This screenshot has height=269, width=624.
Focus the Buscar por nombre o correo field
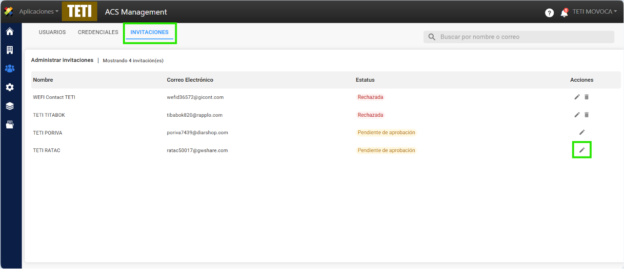[519, 37]
